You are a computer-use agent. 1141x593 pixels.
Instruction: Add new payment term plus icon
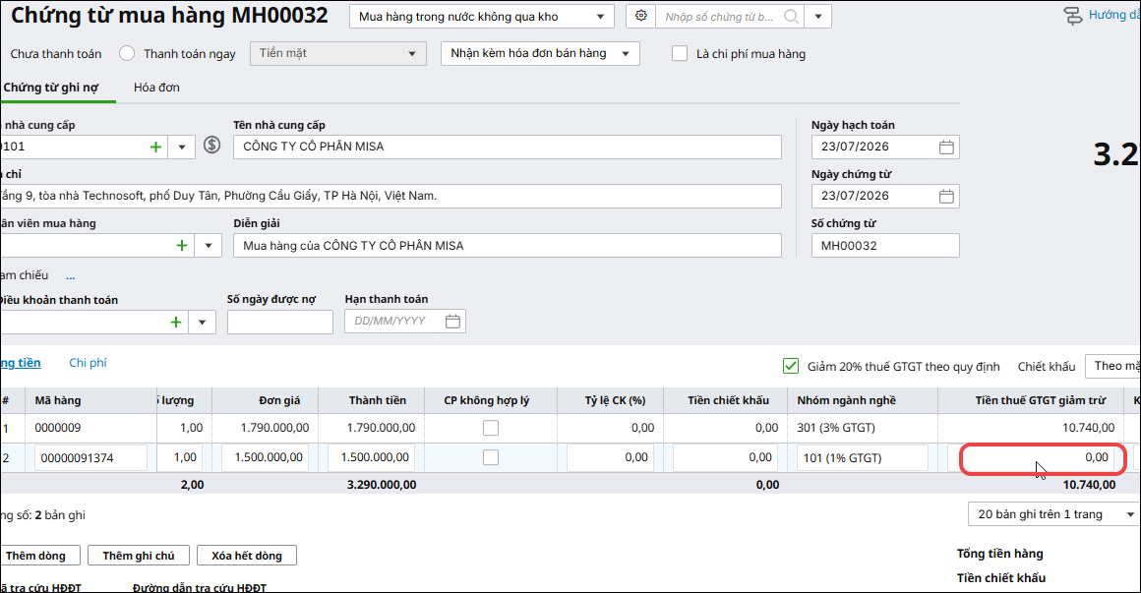coord(176,322)
